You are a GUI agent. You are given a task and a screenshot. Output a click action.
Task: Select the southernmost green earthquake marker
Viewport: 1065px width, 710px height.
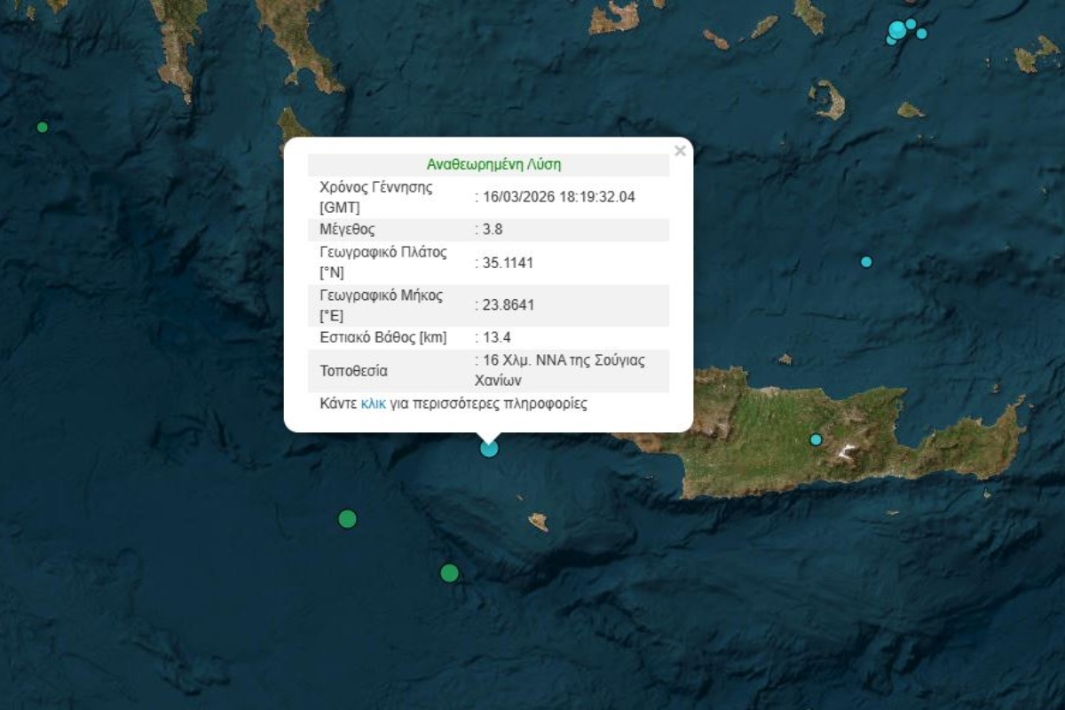point(450,573)
